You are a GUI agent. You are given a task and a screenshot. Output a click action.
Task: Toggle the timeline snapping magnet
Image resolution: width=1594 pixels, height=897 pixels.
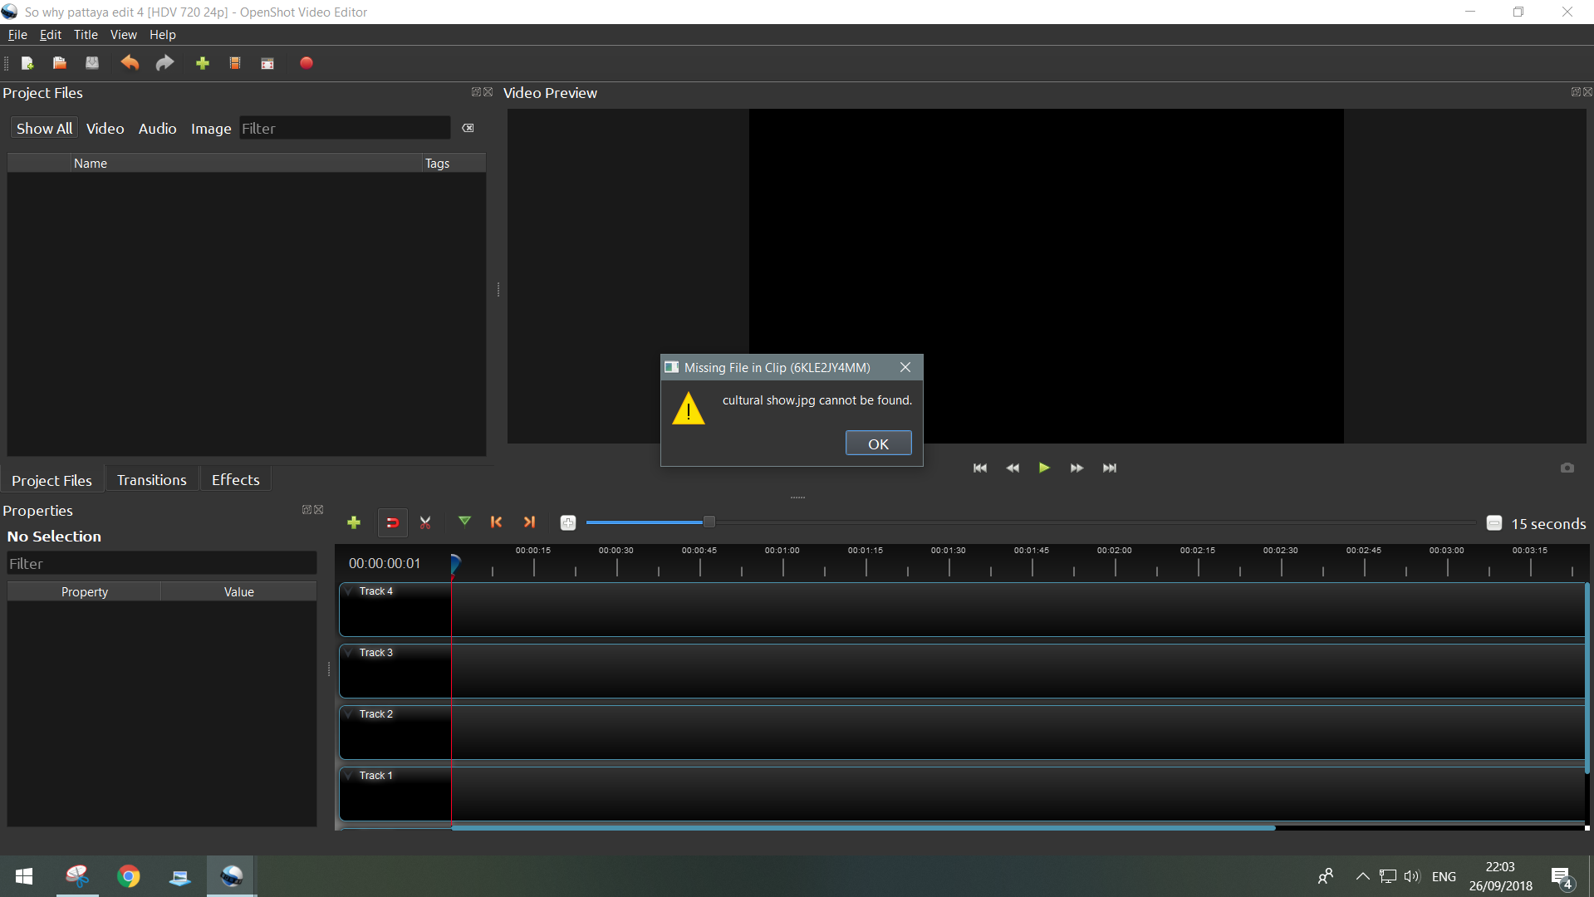click(393, 522)
